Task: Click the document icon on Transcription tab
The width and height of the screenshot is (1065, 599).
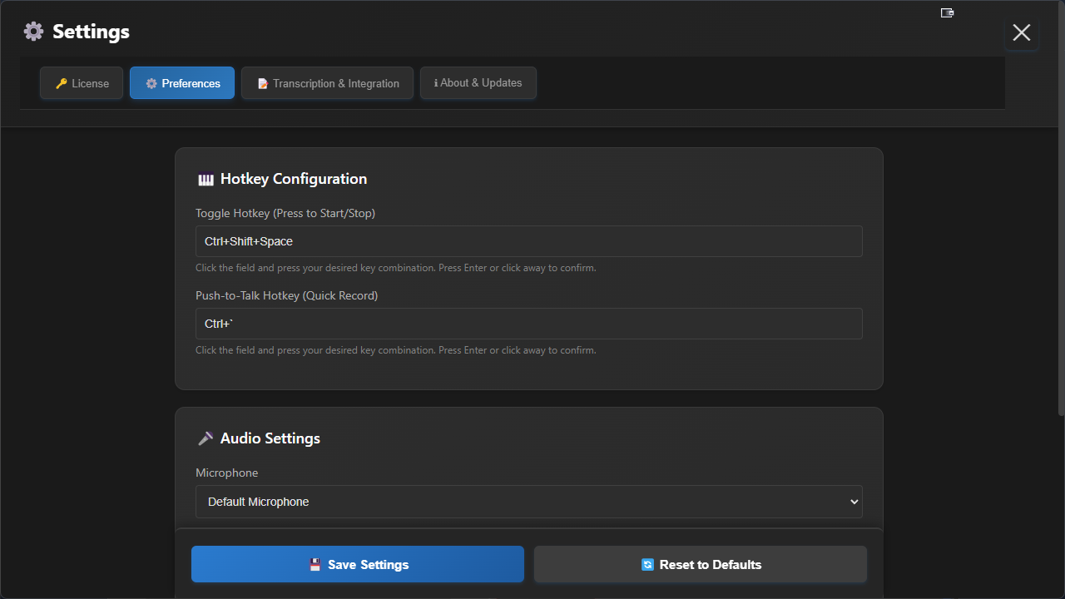Action: tap(263, 84)
